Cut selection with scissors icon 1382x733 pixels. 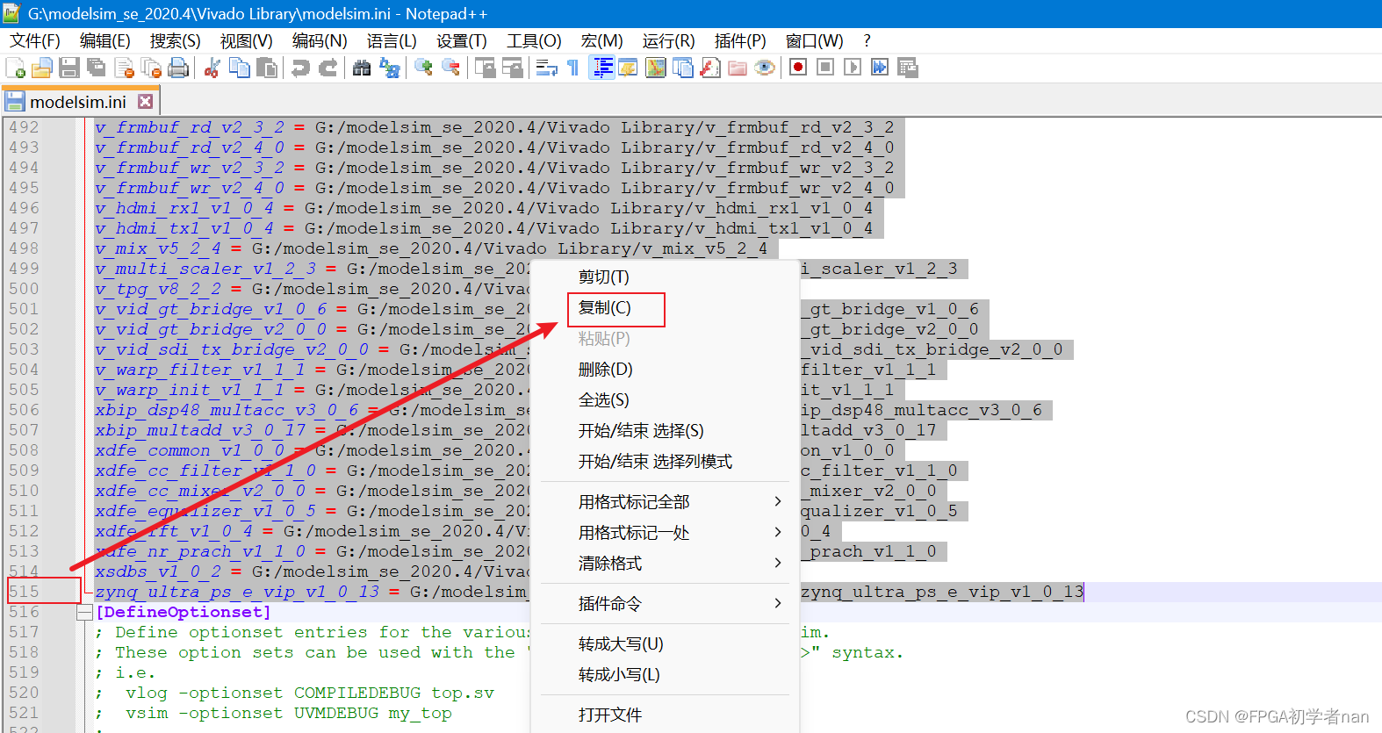coord(212,68)
